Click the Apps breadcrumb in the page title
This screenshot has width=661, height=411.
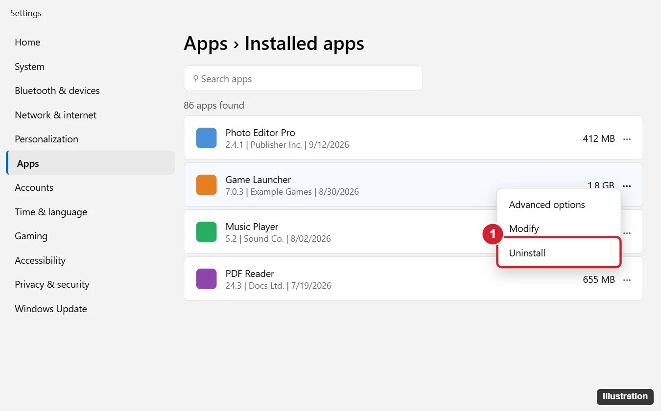(x=206, y=44)
